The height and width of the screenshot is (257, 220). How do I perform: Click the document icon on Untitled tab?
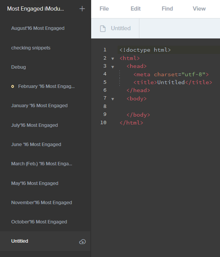[x=103, y=29]
